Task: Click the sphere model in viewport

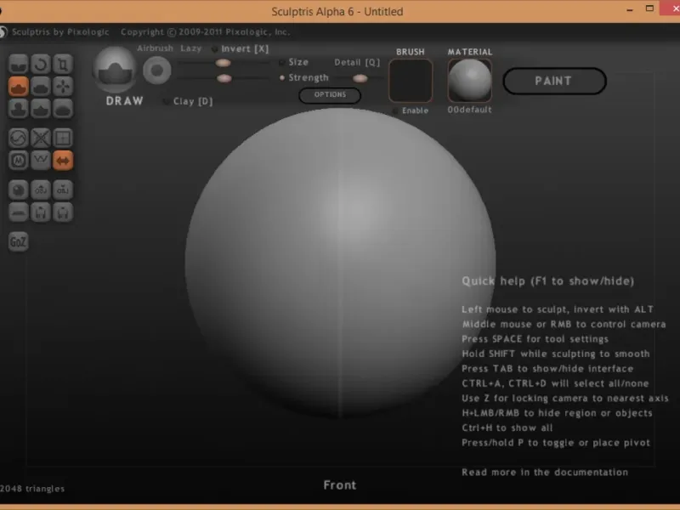Action: [341, 263]
